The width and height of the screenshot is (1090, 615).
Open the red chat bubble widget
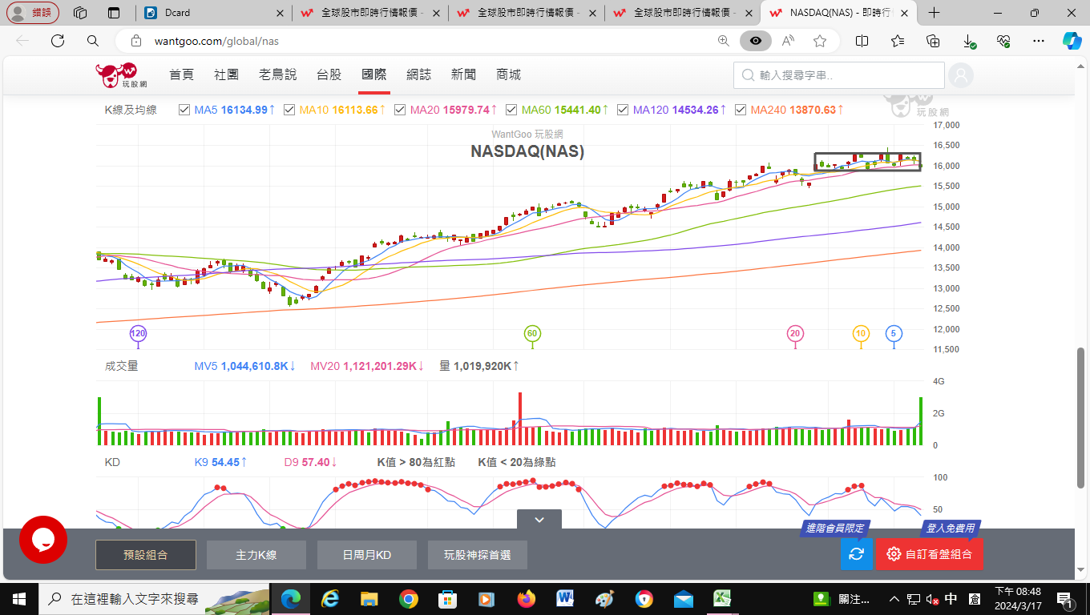pos(43,540)
